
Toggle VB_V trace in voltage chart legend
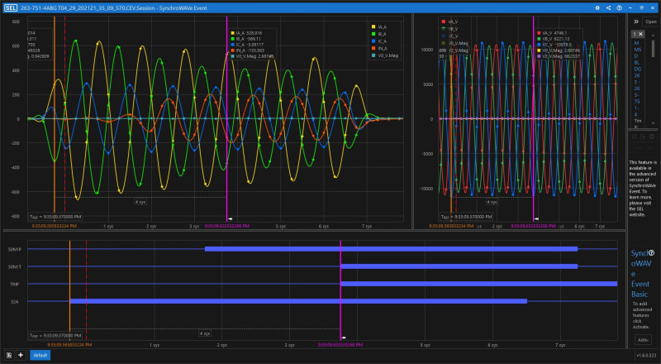450,29
